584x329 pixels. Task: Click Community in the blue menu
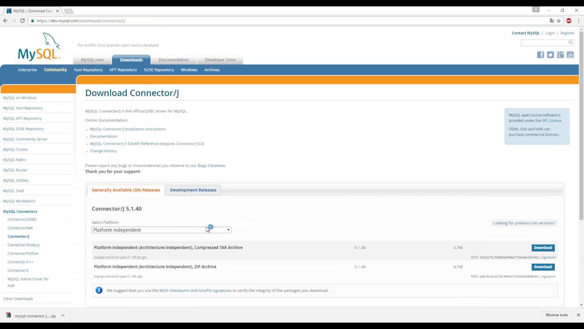(55, 70)
